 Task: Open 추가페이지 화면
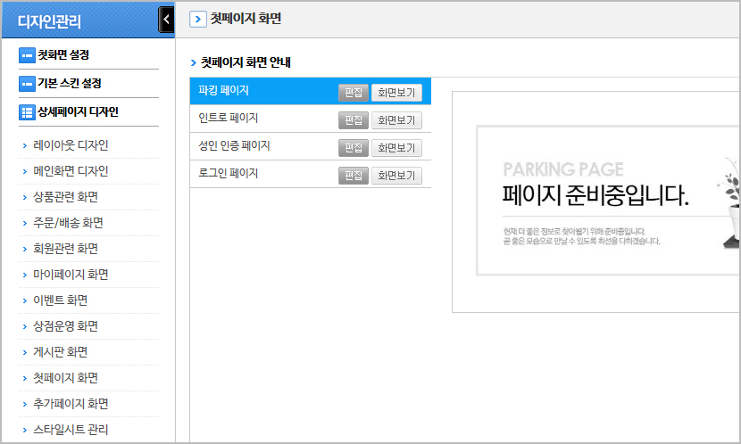coord(71,404)
